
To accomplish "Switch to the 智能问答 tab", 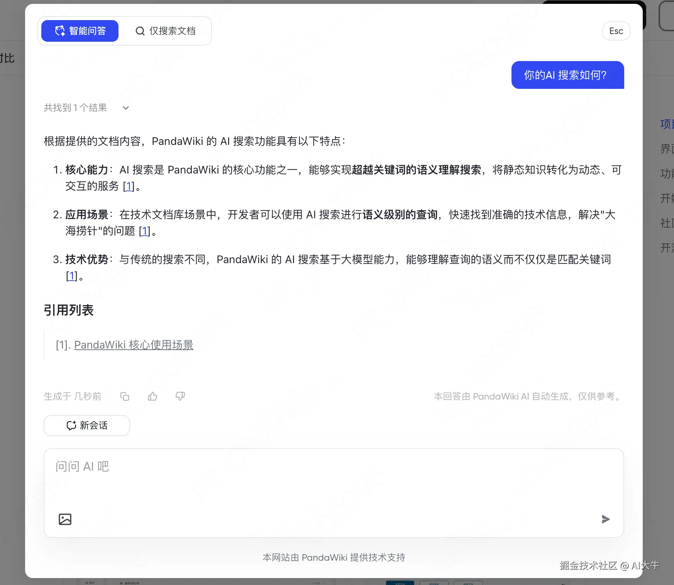I will [80, 31].
